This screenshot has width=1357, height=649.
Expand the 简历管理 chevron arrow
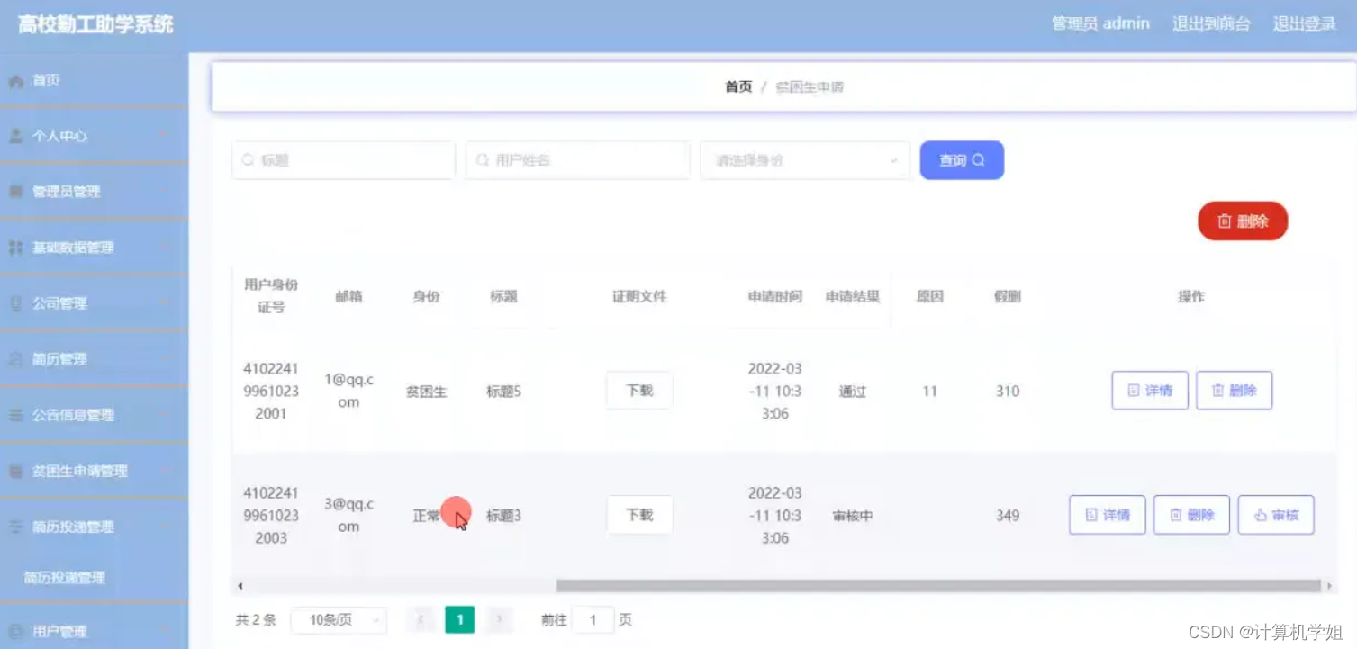point(165,359)
